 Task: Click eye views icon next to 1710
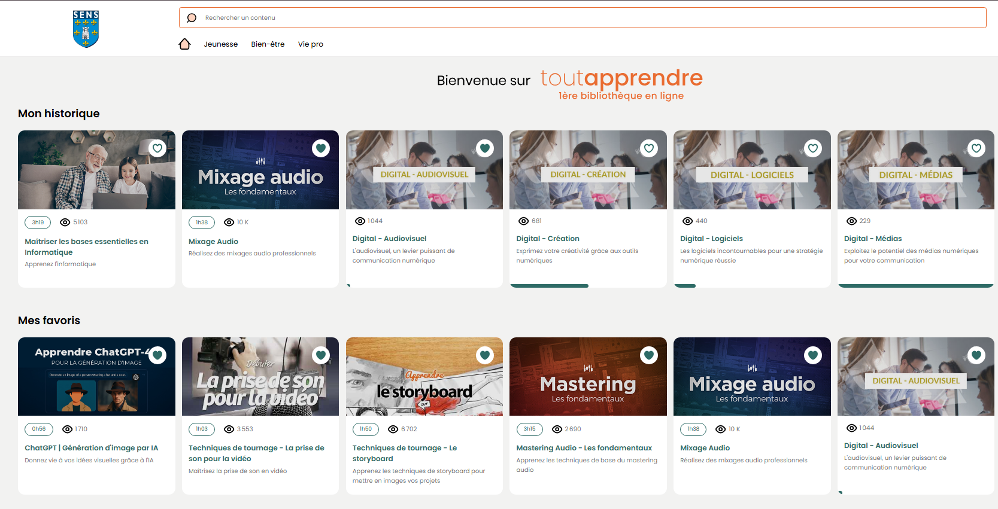68,429
